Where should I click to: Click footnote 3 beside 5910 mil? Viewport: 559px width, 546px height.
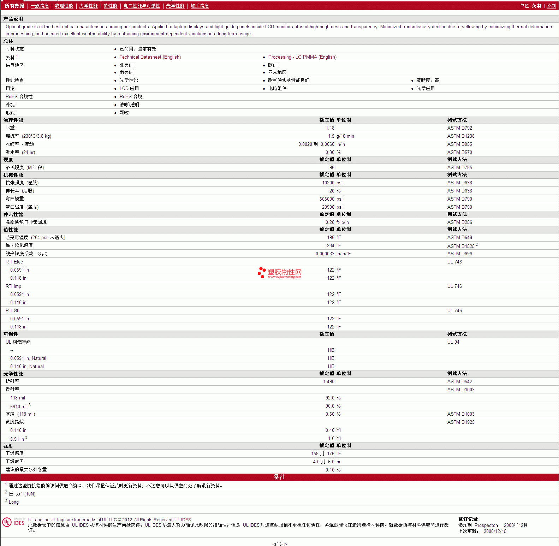point(30,405)
